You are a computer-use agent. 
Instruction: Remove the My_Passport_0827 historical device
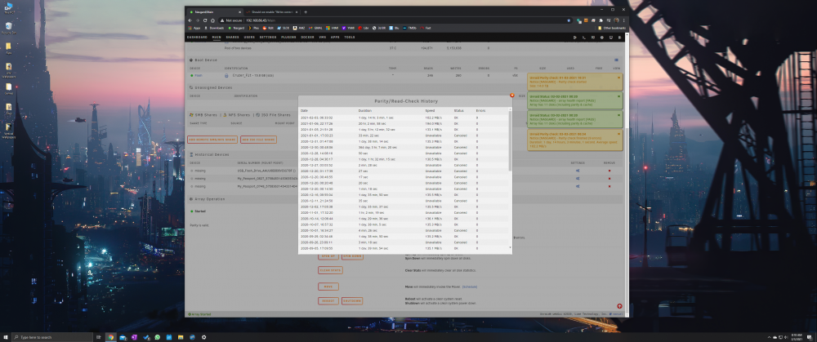click(x=609, y=179)
